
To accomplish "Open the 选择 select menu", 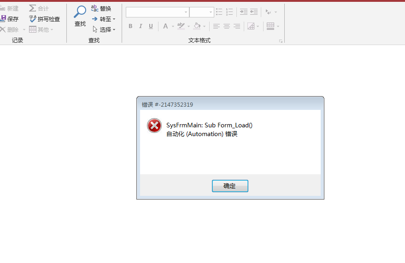I will click(104, 29).
